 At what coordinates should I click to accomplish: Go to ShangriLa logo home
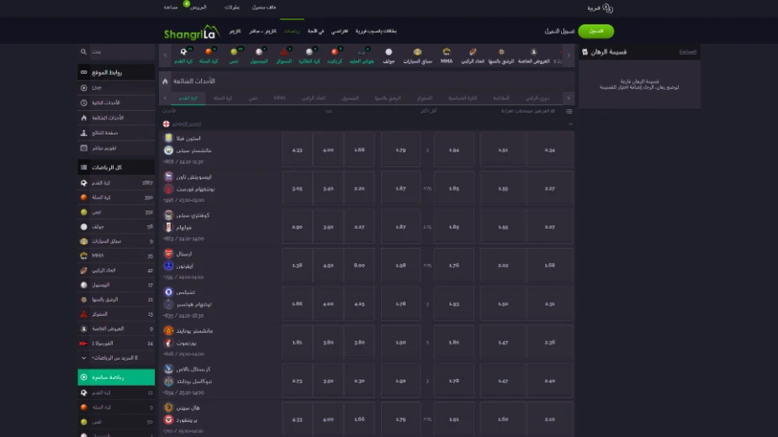click(192, 32)
